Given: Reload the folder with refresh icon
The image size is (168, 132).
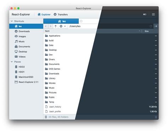Looking at the screenshot, I should coord(151,26).
